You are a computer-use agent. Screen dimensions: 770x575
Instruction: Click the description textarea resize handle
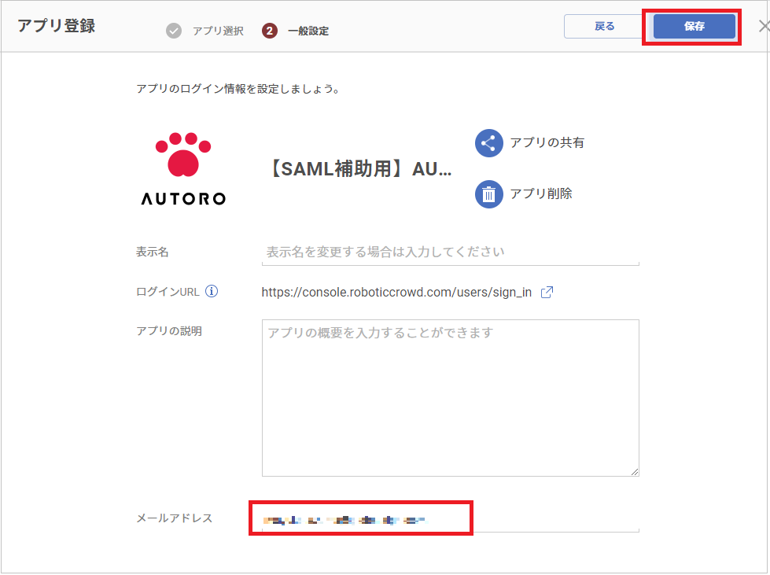tap(635, 472)
